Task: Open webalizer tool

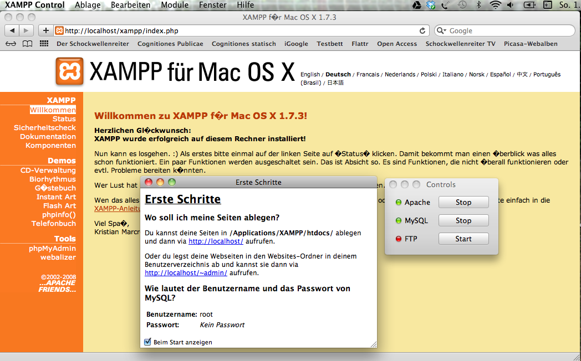Action: 58,257
